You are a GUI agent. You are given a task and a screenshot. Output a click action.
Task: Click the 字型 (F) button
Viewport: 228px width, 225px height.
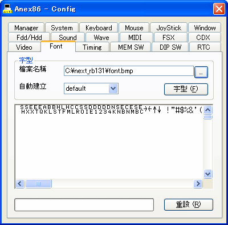pyautogui.click(x=186, y=89)
